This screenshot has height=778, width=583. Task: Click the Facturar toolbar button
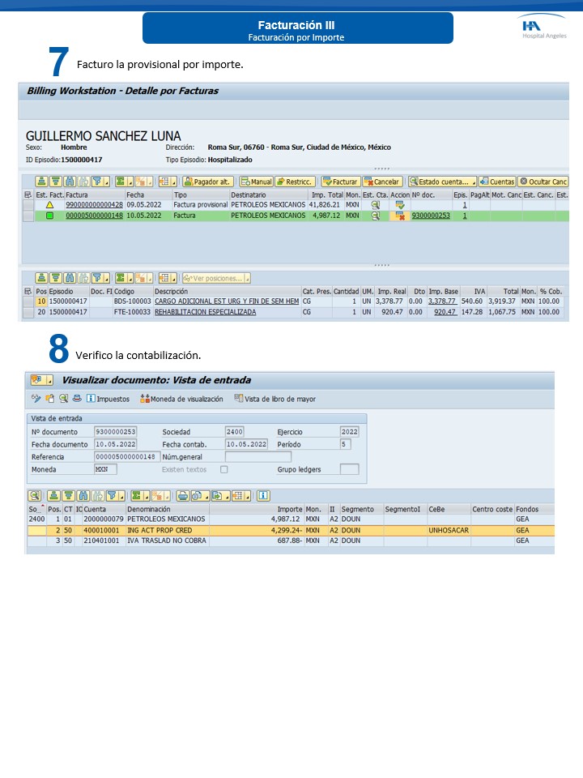[x=340, y=182]
